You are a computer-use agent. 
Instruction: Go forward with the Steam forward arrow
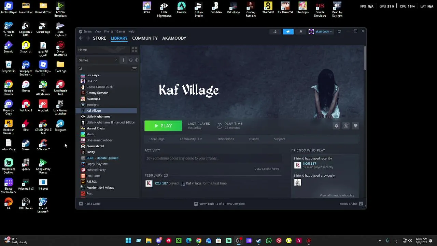tap(88, 38)
